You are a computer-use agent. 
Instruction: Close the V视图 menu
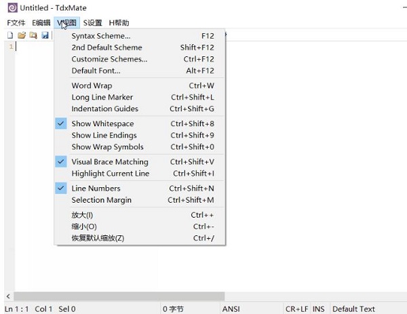(66, 23)
